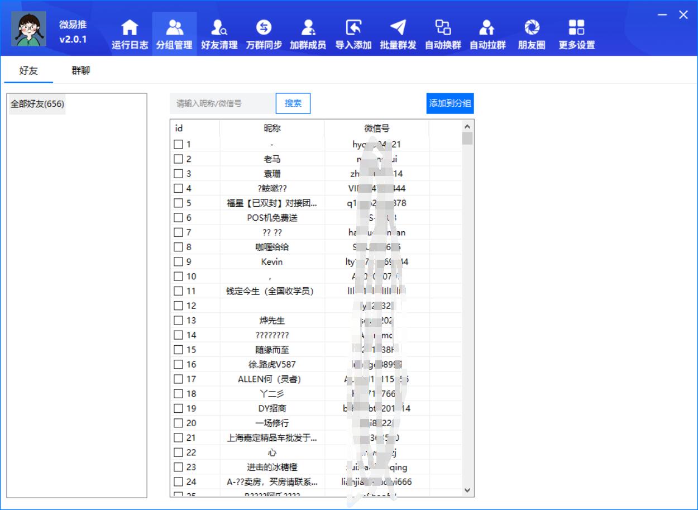The width and height of the screenshot is (698, 510).
Task: Open the 自动换群 auto group switch tool
Action: [x=442, y=31]
